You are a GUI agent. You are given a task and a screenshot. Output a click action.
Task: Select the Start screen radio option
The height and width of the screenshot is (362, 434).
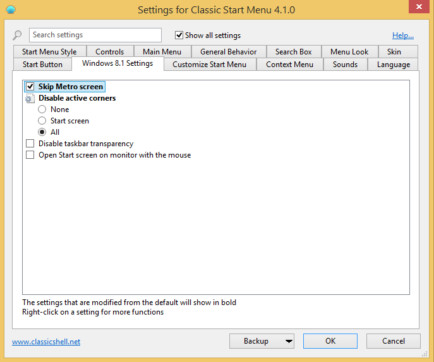42,121
